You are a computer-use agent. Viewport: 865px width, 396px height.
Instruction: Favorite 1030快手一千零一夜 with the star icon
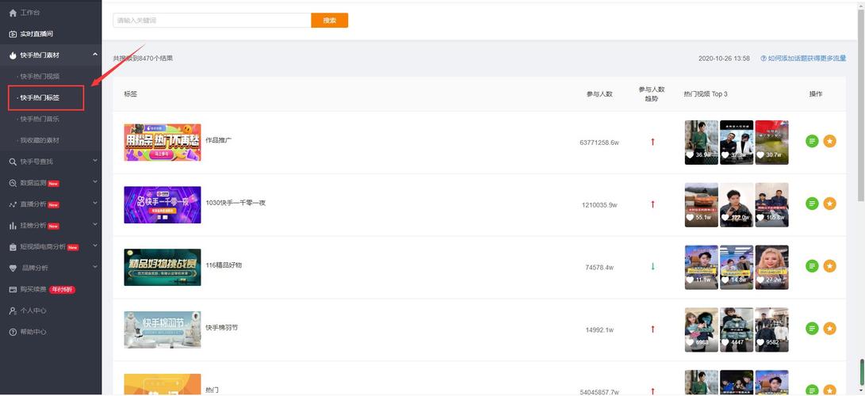[829, 204]
